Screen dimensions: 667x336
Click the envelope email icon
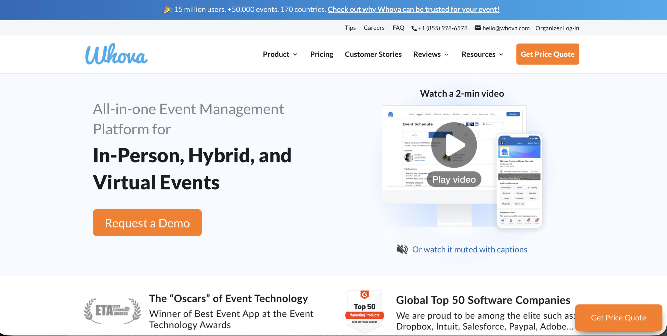(477, 28)
